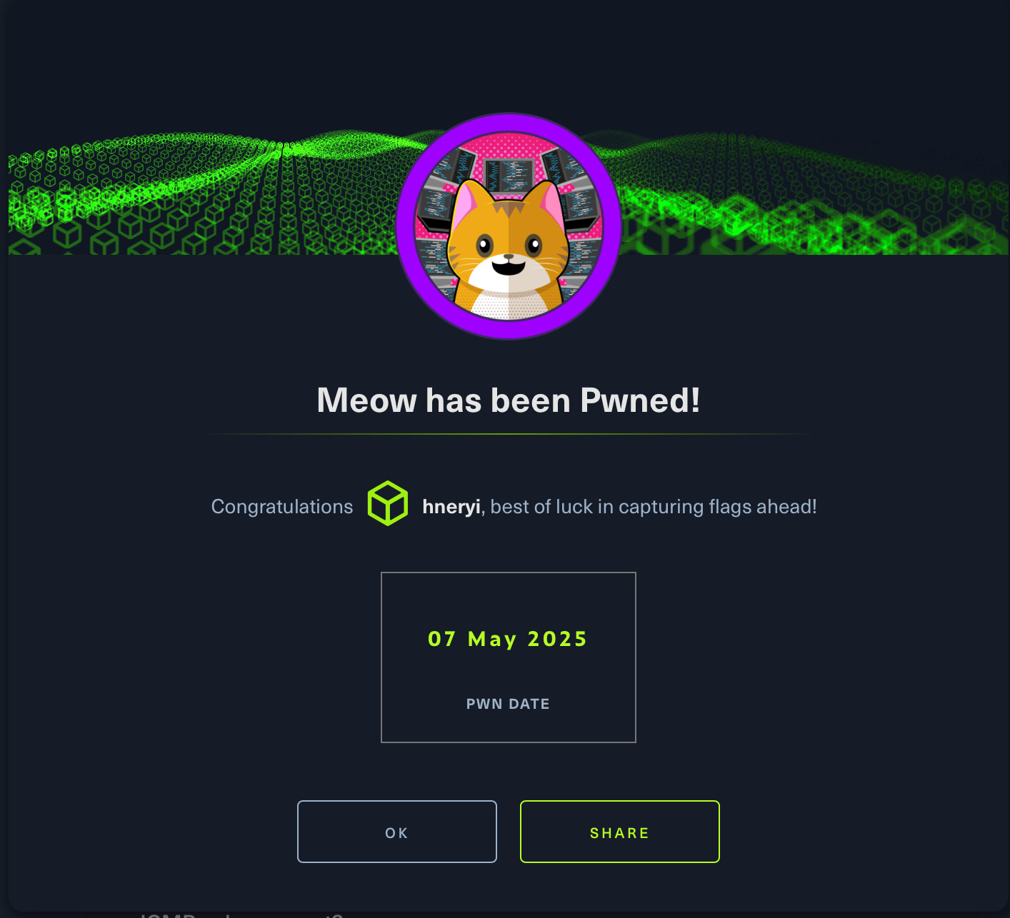
Task: Click the green cube icon beside hneryi
Action: click(388, 504)
